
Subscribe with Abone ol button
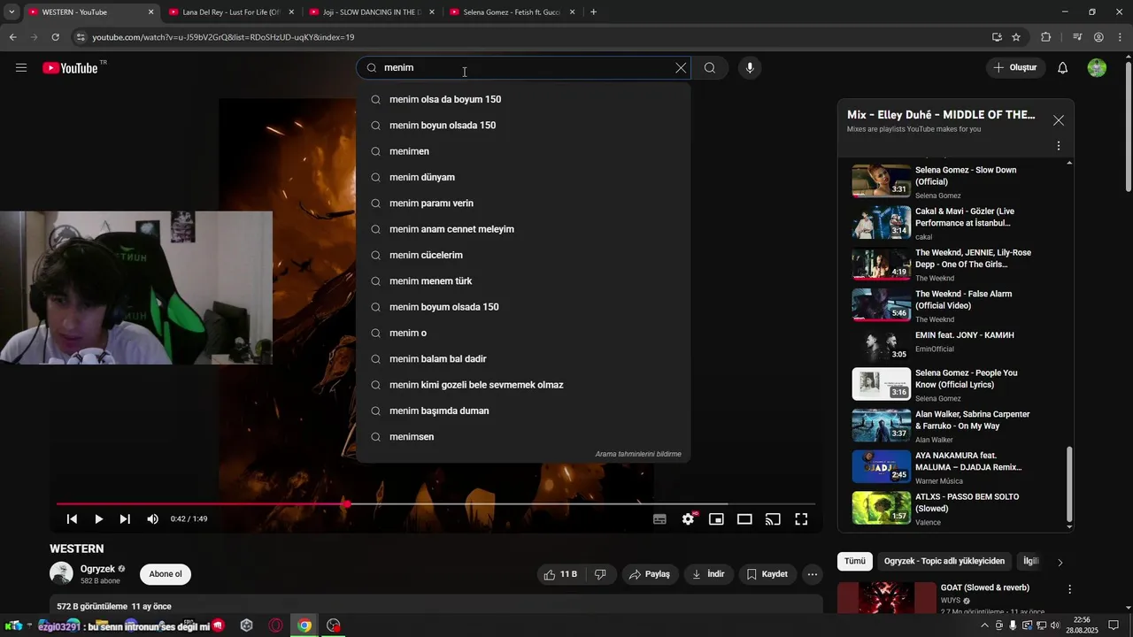[166, 574]
